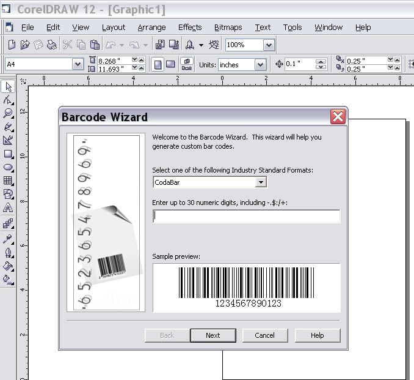Viewport: 414px width, 380px height.
Task: Expand the barcode format CodaBar dropdown
Action: (261, 182)
